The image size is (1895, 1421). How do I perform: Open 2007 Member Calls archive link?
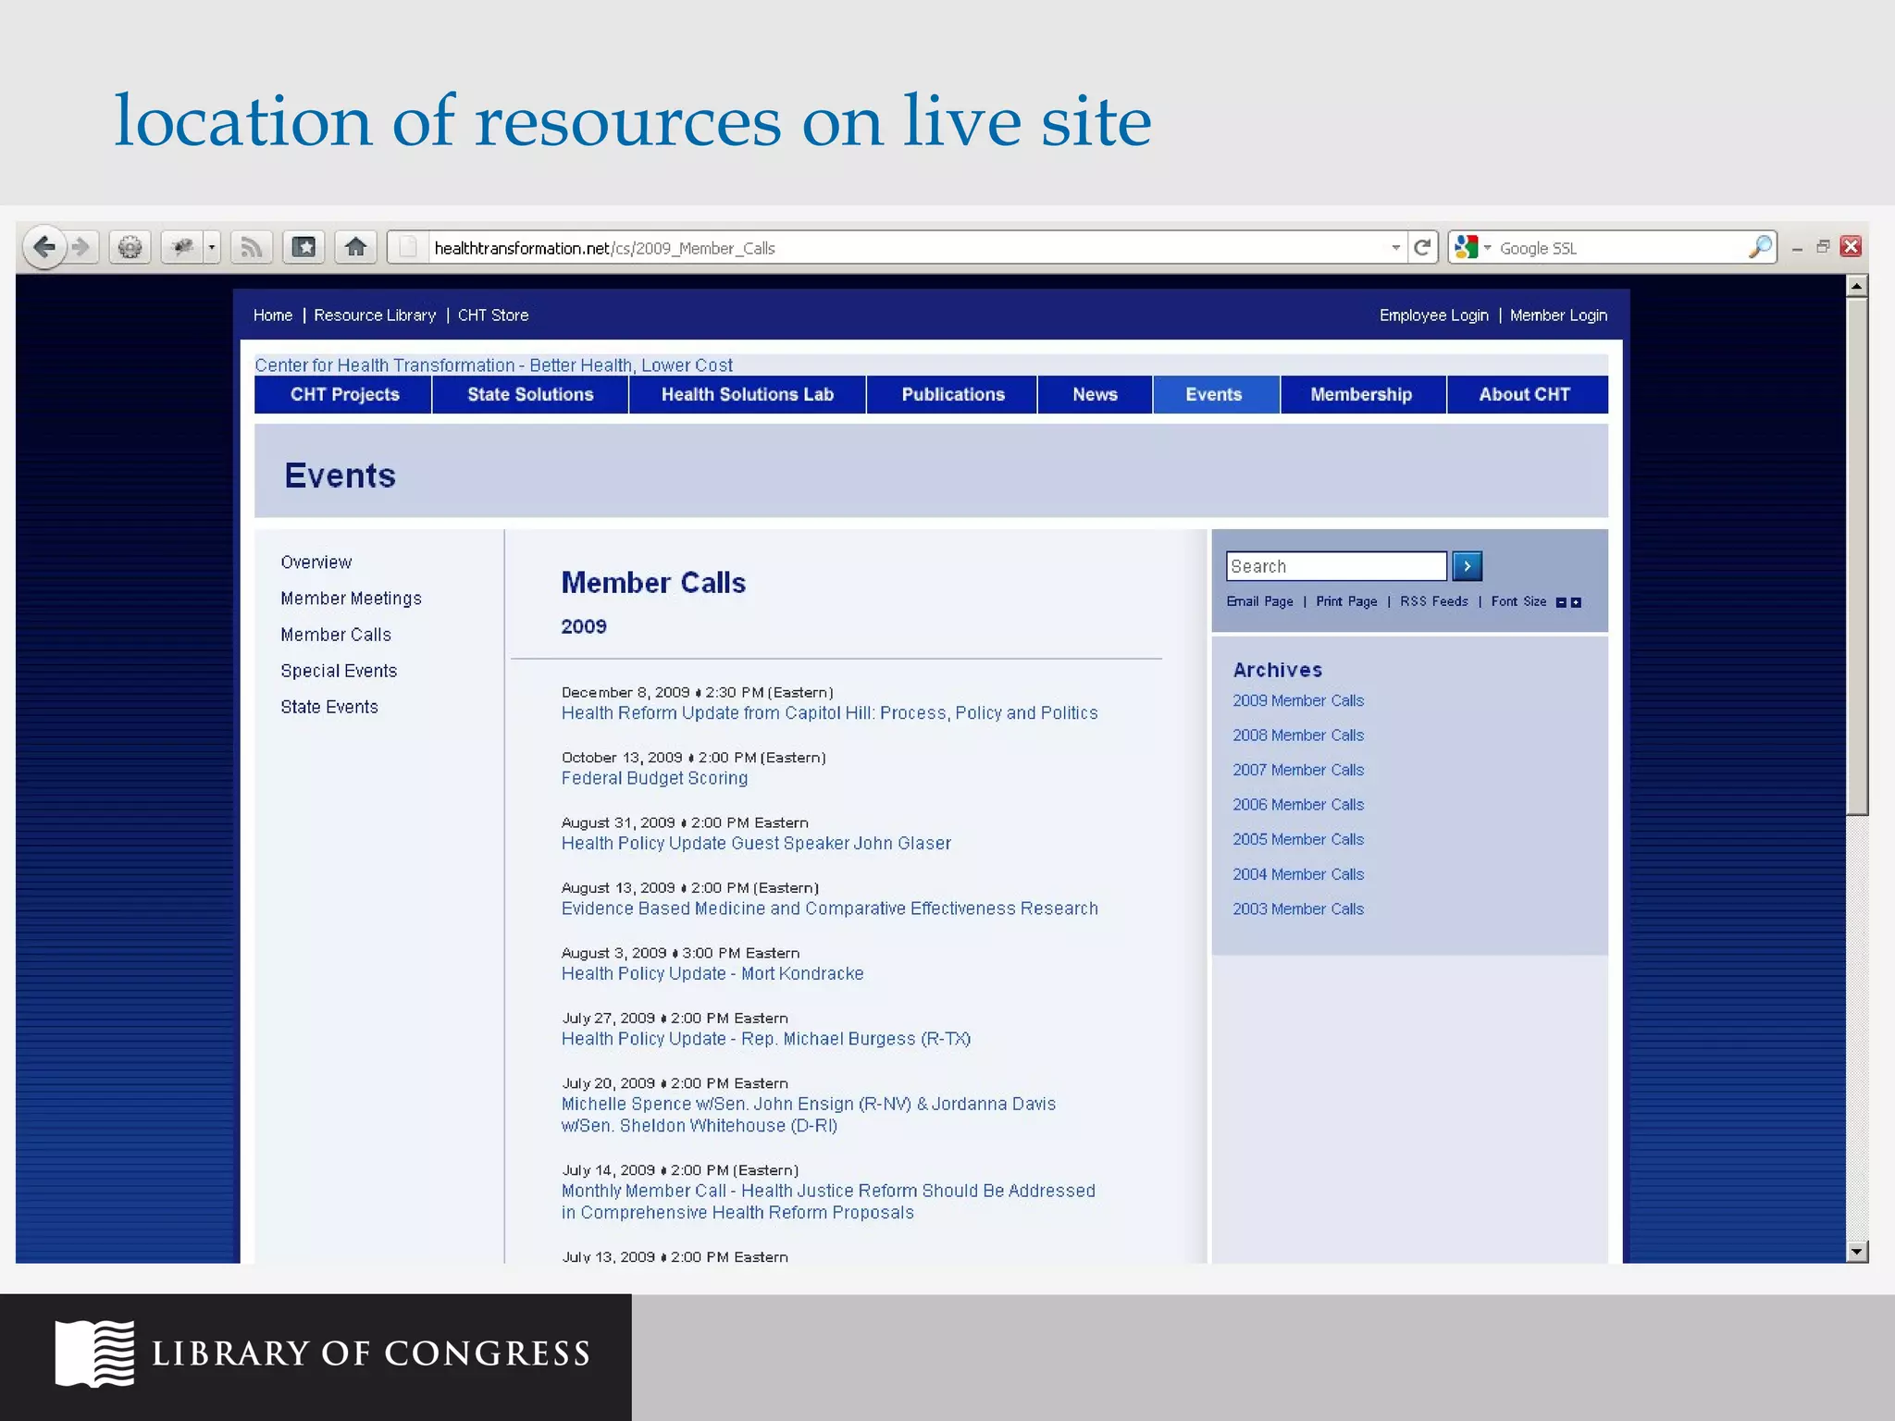click(x=1297, y=770)
